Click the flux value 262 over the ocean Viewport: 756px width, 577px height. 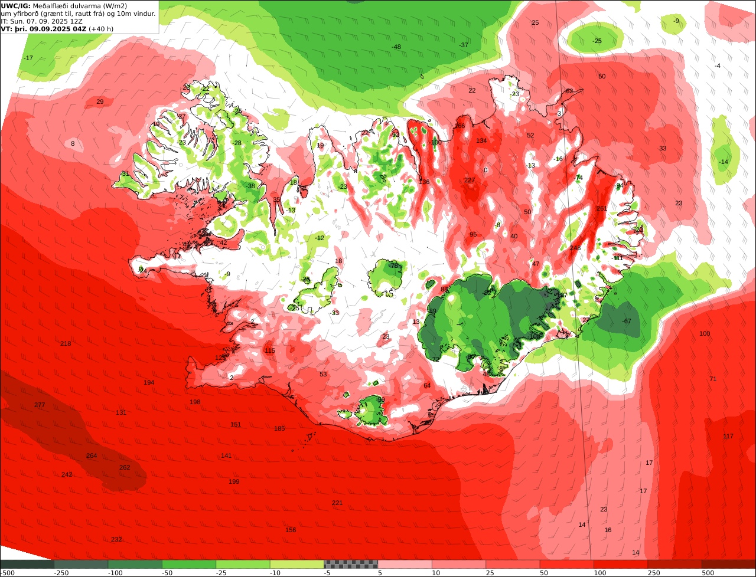tap(125, 467)
